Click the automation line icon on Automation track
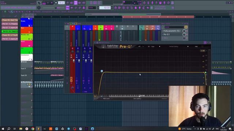This screenshot has width=234, height=131. pos(29,59)
